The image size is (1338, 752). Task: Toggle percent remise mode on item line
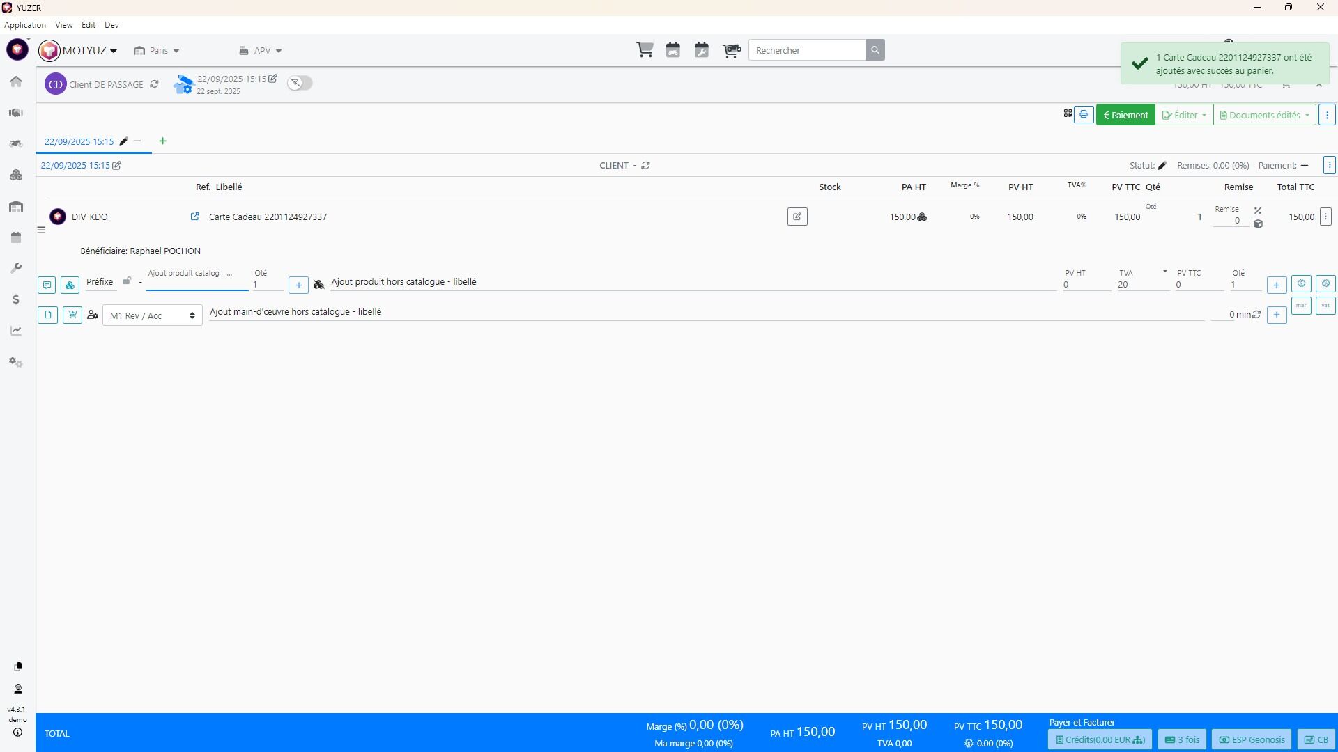click(1258, 210)
